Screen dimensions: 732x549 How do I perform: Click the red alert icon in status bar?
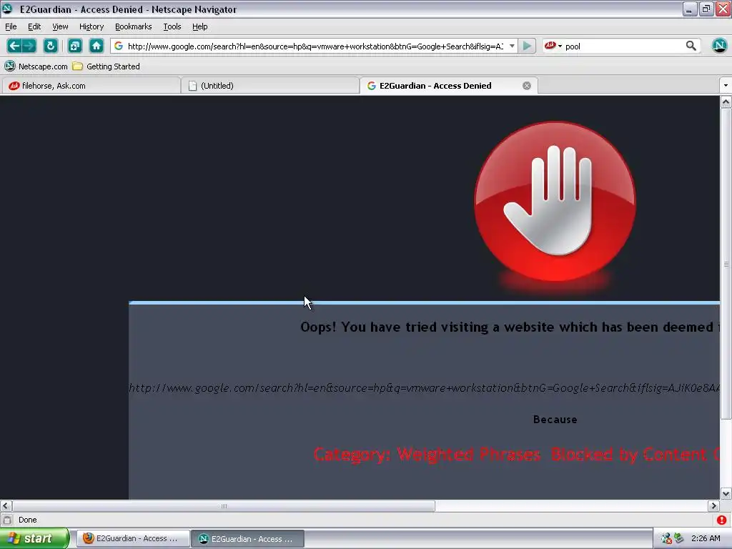pos(722,520)
